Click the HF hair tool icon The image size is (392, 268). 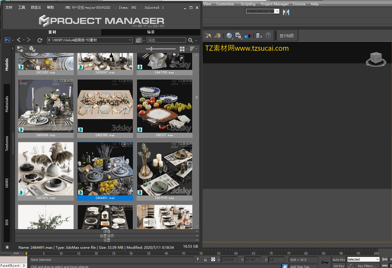[x=208, y=36]
